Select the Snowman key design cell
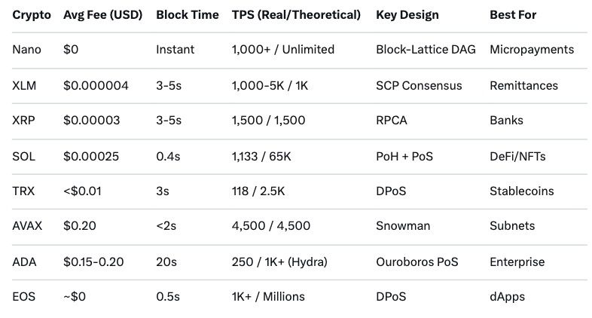The height and width of the screenshot is (318, 592). (x=402, y=226)
